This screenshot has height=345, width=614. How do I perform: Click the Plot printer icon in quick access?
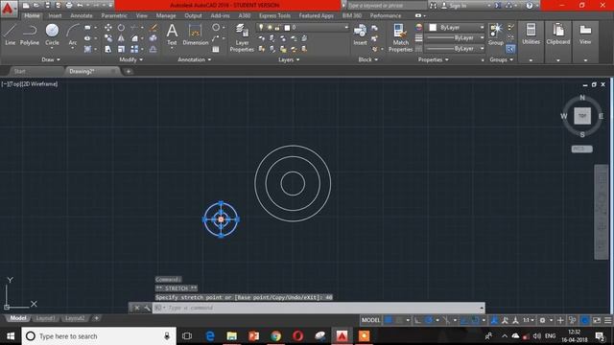click(x=69, y=6)
